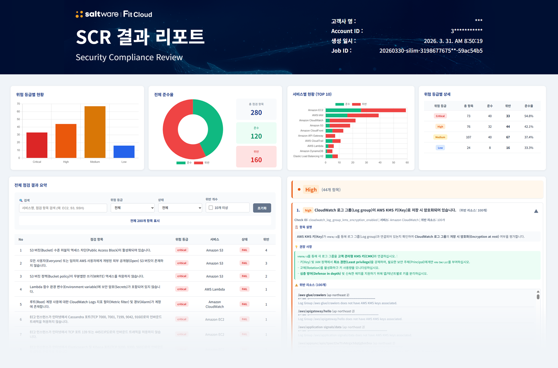Screen dimensions: 558x368
Task: Collapse the CloudWatch KMS encryption finding
Action: pyautogui.click(x=536, y=211)
